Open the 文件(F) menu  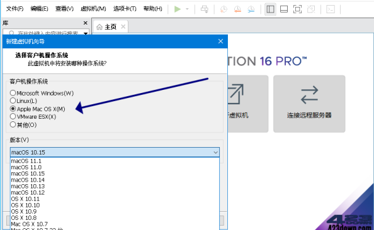[14, 9]
